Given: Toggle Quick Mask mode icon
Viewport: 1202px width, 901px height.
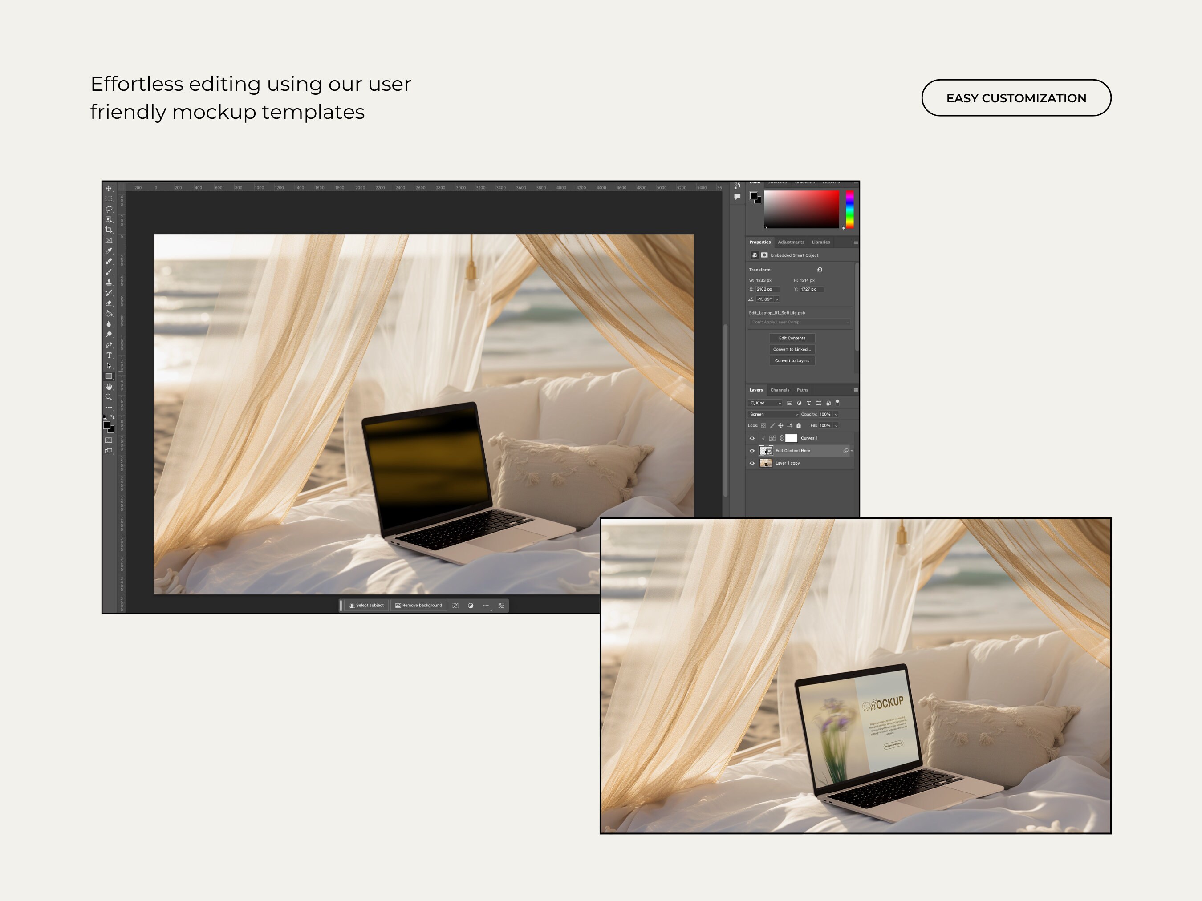Looking at the screenshot, I should point(109,440).
